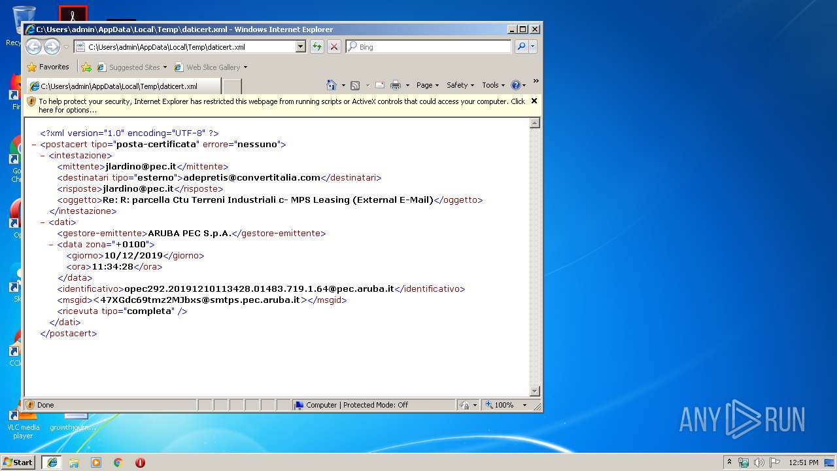The height and width of the screenshot is (471, 837).
Task: Click the vertical scrollbar down arrow
Action: click(535, 391)
